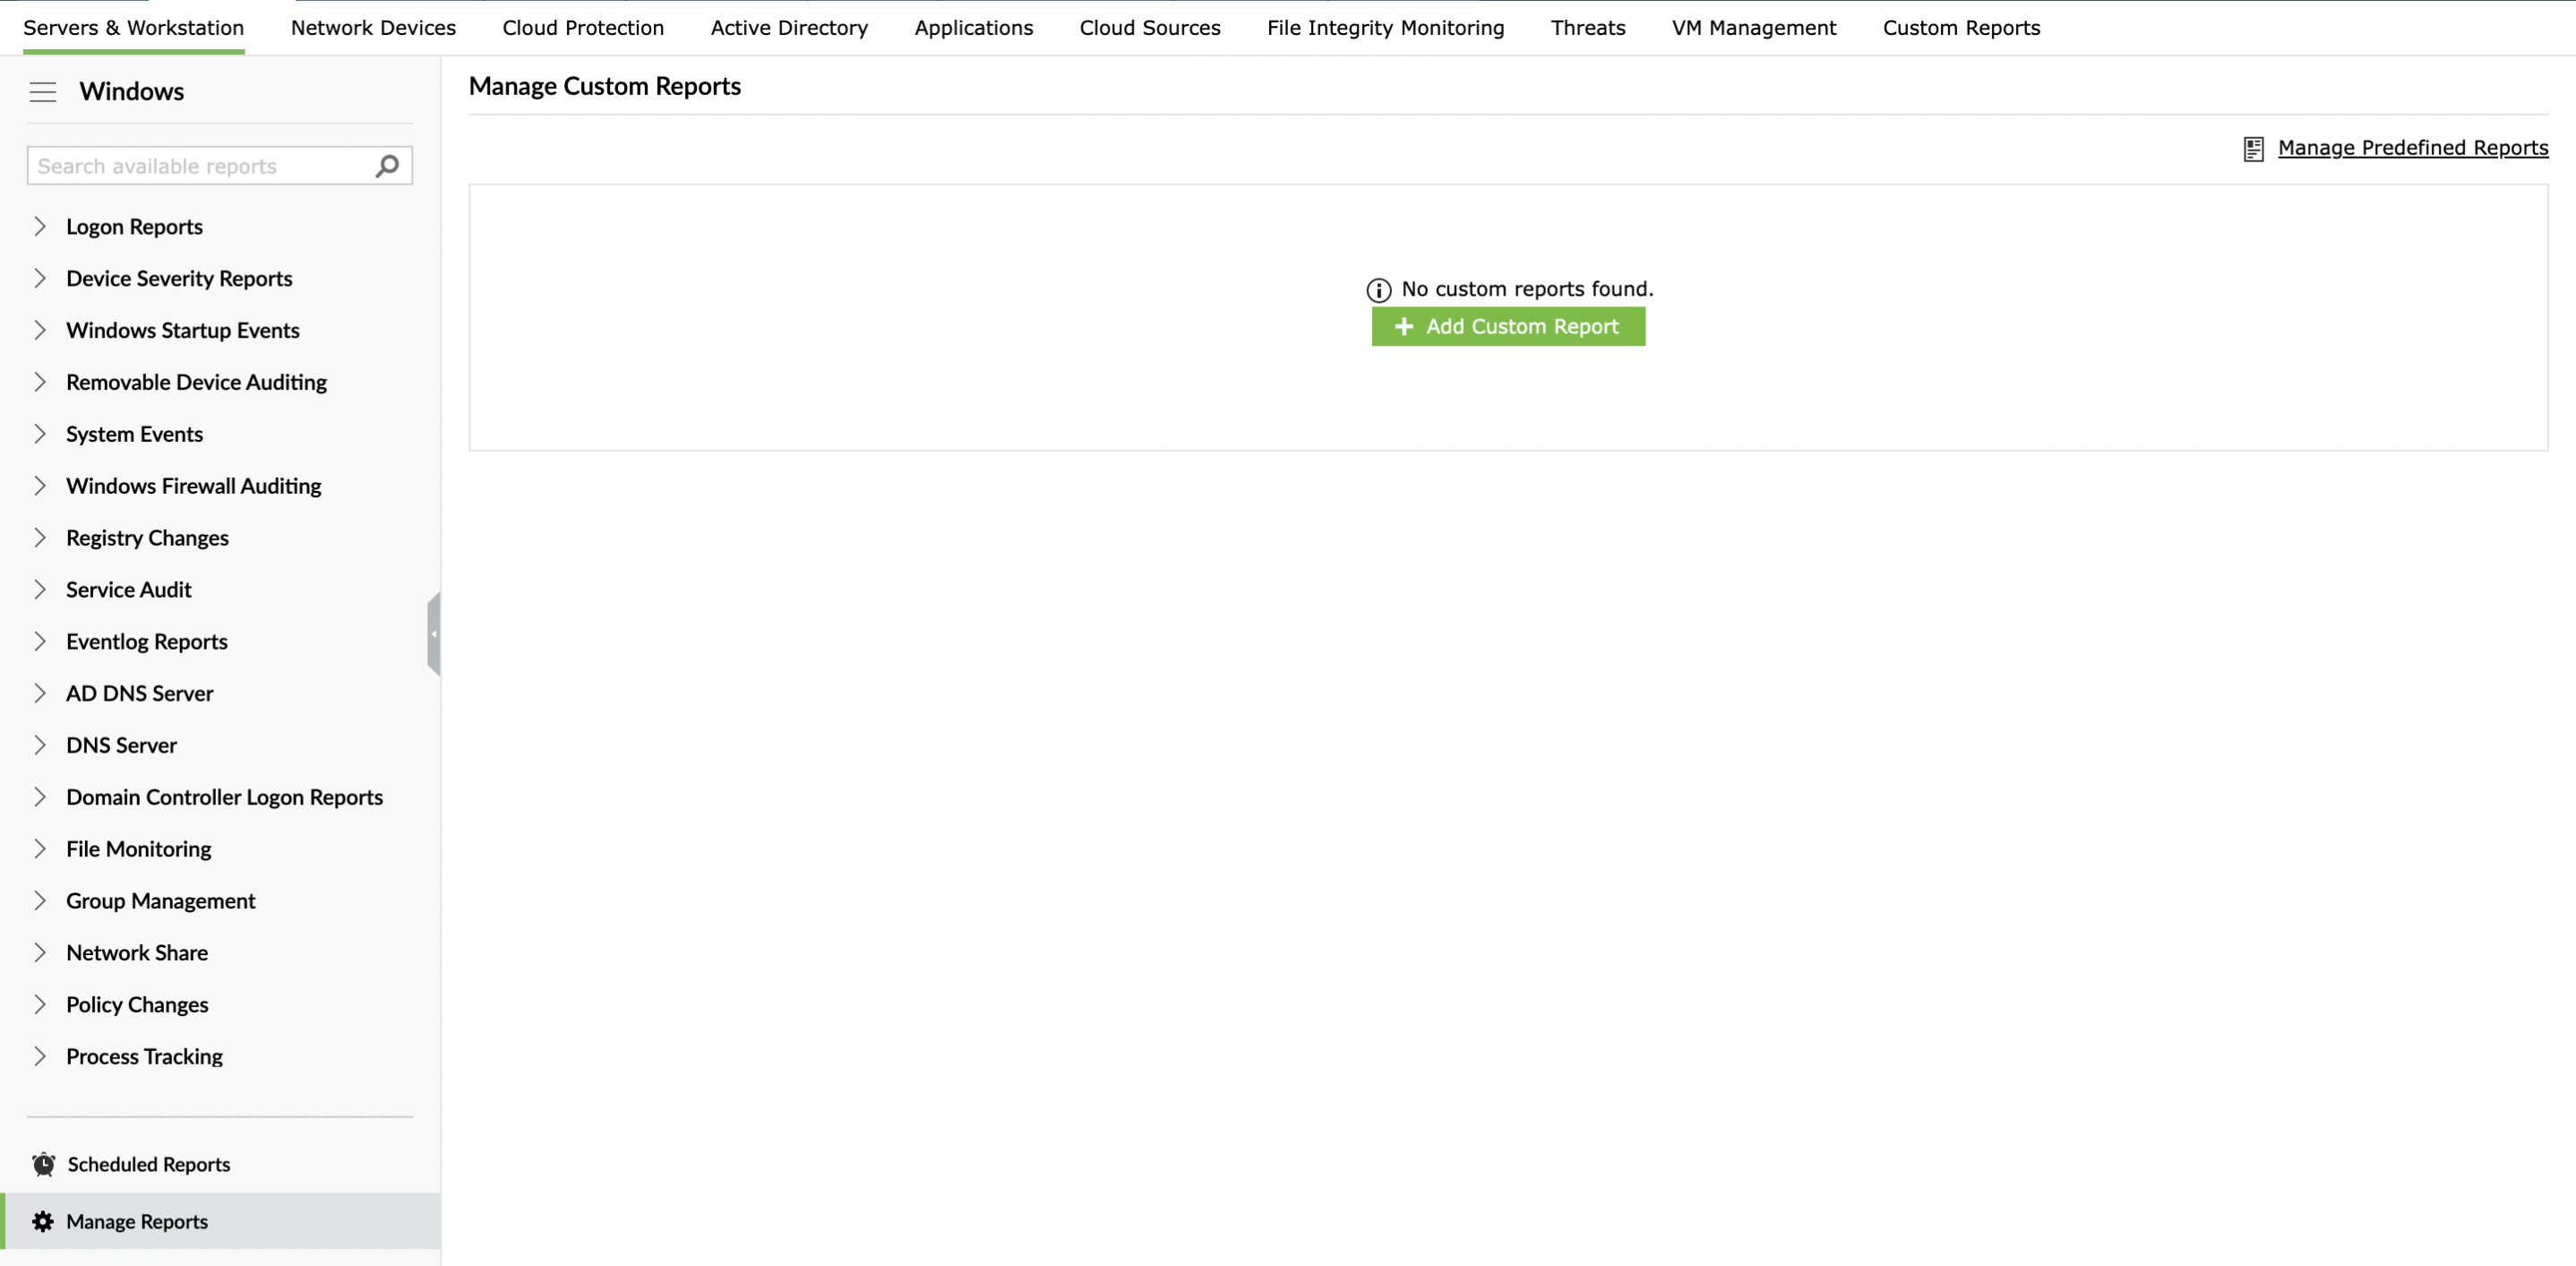Switch to the Network Devices tab
Viewport: 2576px width, 1266px height.
tap(373, 28)
